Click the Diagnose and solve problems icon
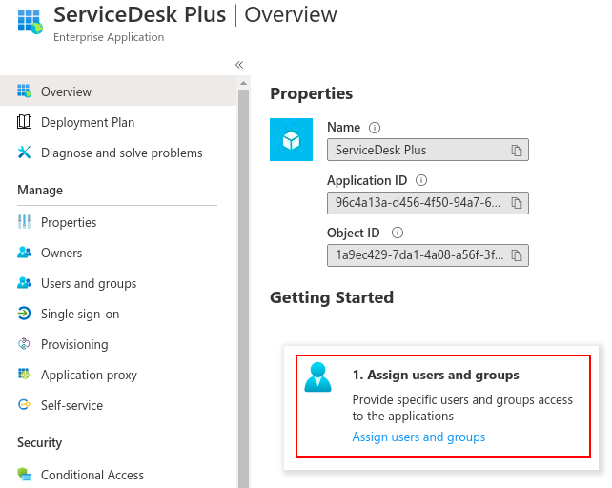The height and width of the screenshot is (488, 612). [25, 152]
